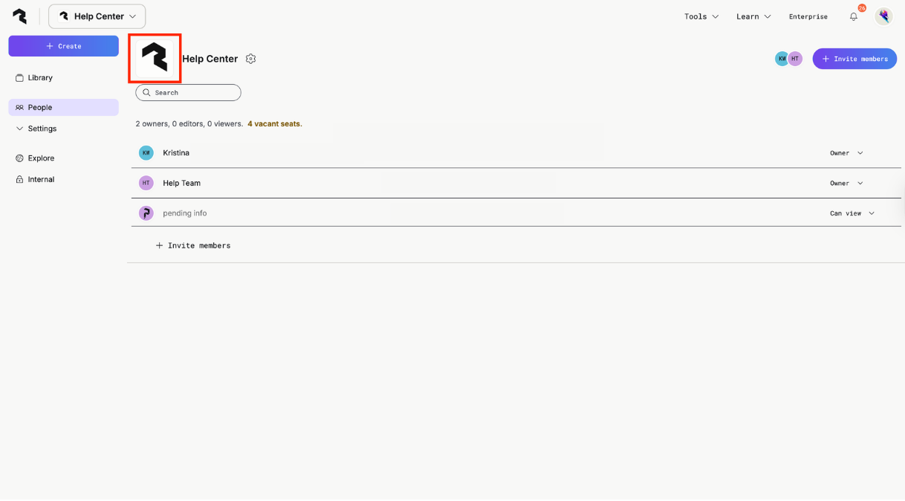Click the user profile avatar
The height and width of the screenshot is (501, 905).
pos(883,16)
